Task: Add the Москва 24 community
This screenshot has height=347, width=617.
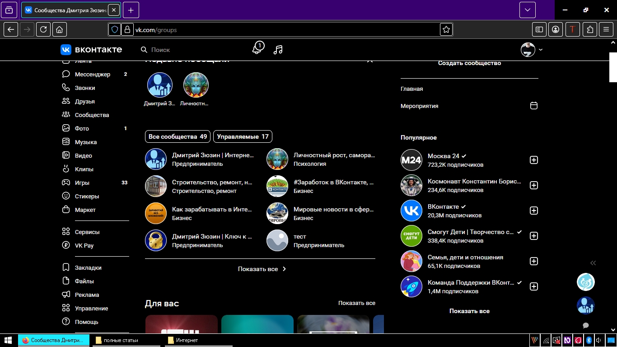Action: pyautogui.click(x=533, y=160)
